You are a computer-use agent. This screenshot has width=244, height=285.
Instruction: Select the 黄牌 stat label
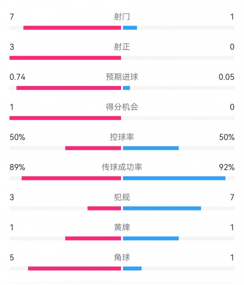(x=122, y=227)
